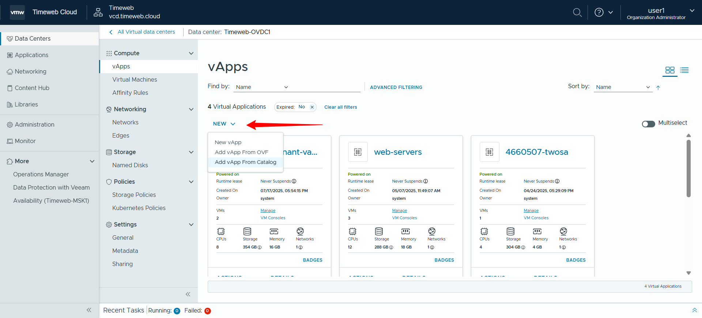Click the web-servers vApp icon
702x318 pixels.
(x=358, y=152)
